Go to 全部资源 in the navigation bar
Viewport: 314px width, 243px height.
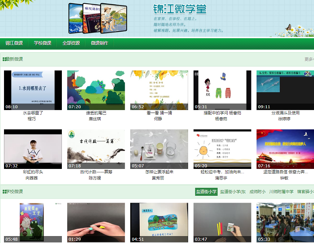tap(71, 43)
